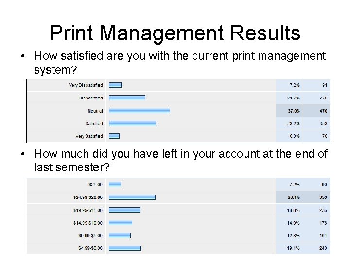
Task: Click the Very Satisfied row label
Action: [89, 136]
